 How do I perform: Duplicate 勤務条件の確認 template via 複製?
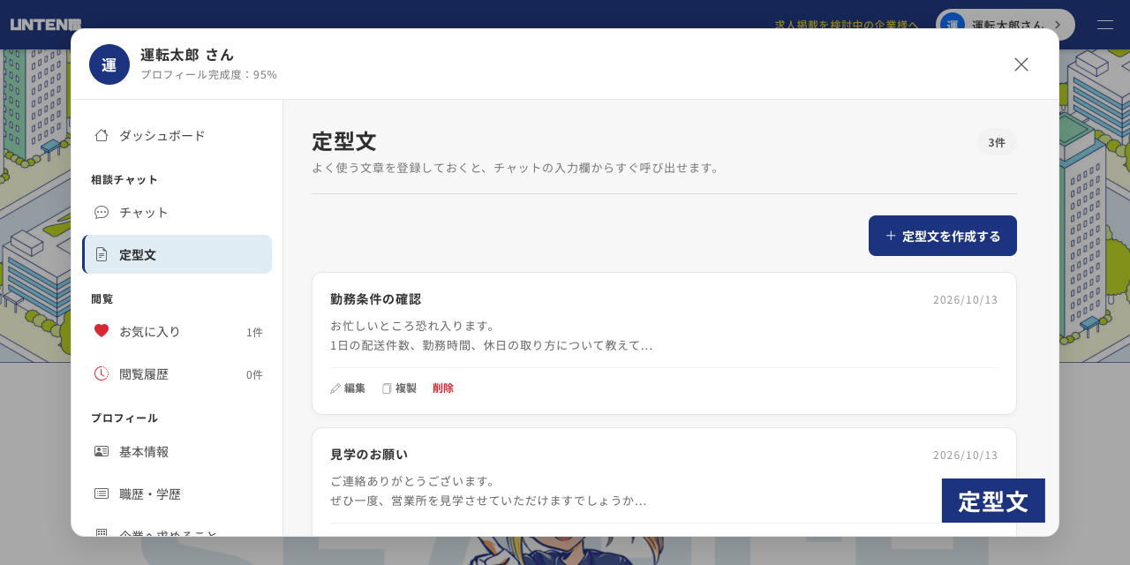pos(399,388)
